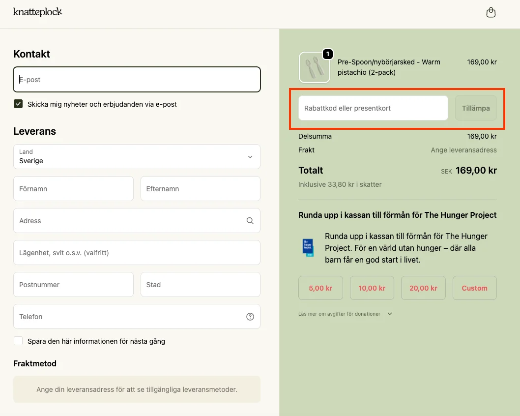Click The Hunger Project logo icon

(x=308, y=247)
